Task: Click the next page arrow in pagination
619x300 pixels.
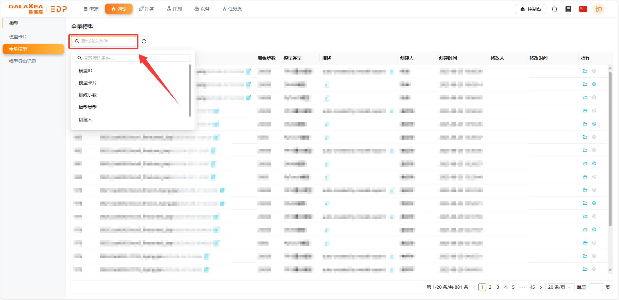Action: (541, 287)
